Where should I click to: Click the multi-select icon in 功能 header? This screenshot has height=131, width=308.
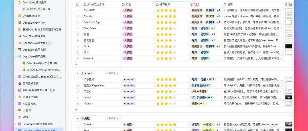click(x=191, y=5)
